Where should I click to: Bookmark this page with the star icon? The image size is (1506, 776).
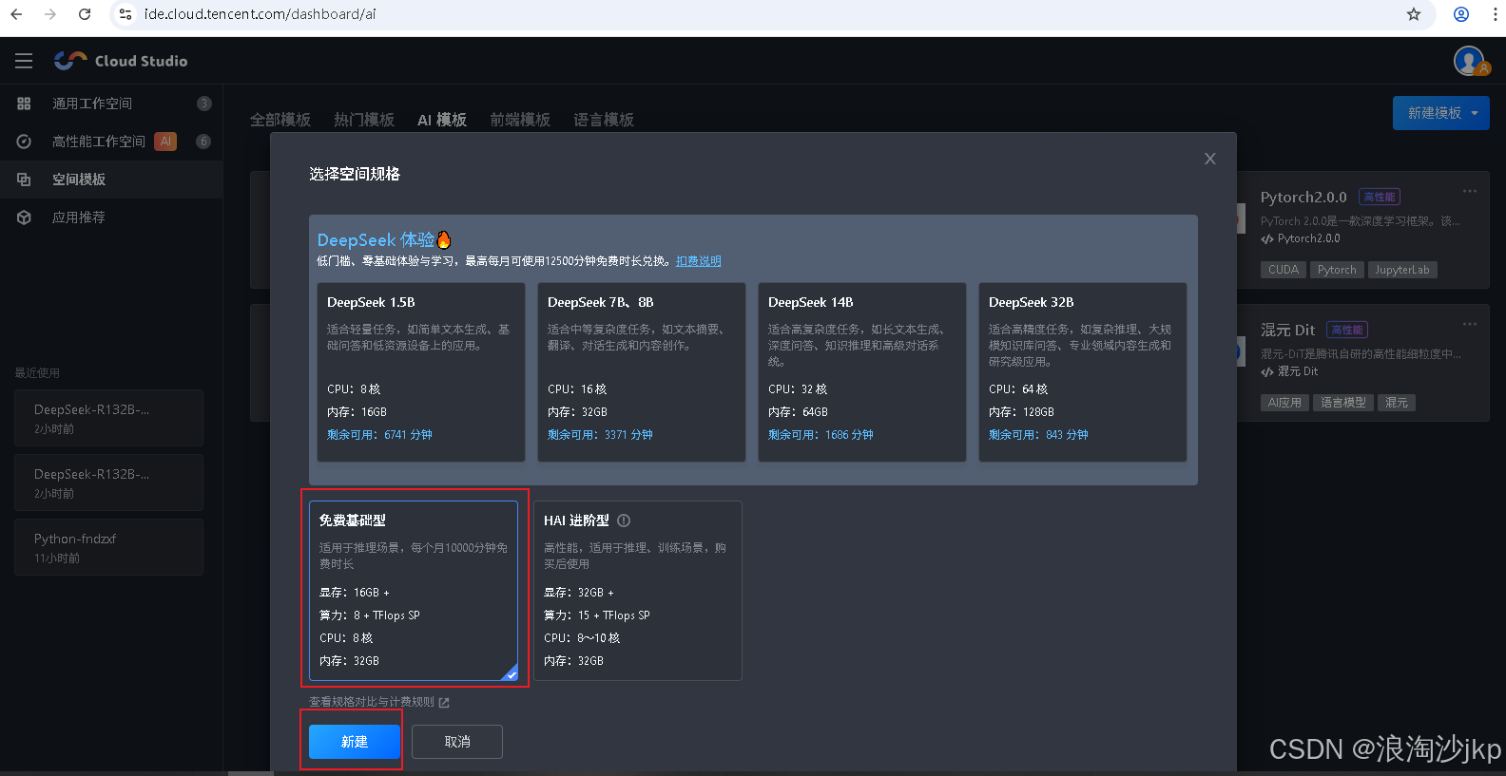click(1414, 14)
